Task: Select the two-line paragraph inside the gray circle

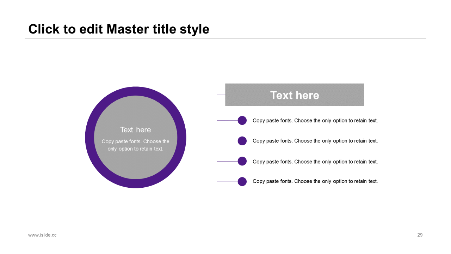Action: tap(135, 145)
